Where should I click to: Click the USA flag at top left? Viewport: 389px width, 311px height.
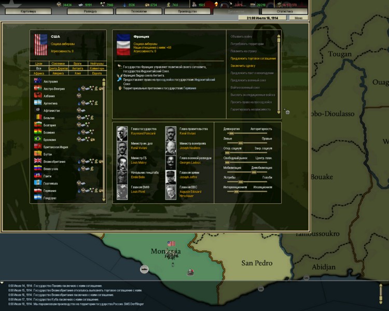click(40, 45)
